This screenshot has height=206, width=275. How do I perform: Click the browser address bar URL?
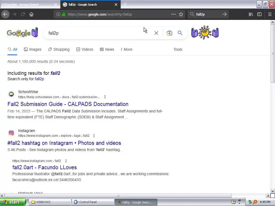click(100, 14)
